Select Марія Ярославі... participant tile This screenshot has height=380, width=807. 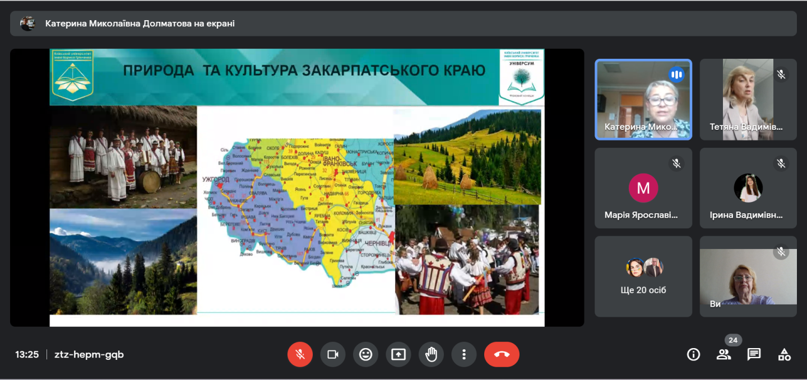tap(643, 188)
